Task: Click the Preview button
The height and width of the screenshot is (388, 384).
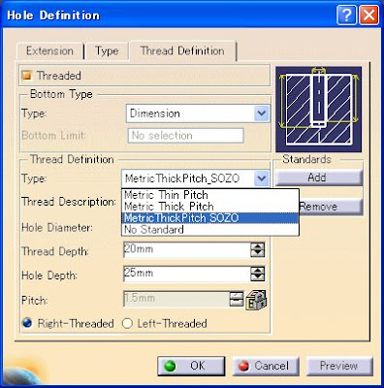Action: (x=339, y=366)
